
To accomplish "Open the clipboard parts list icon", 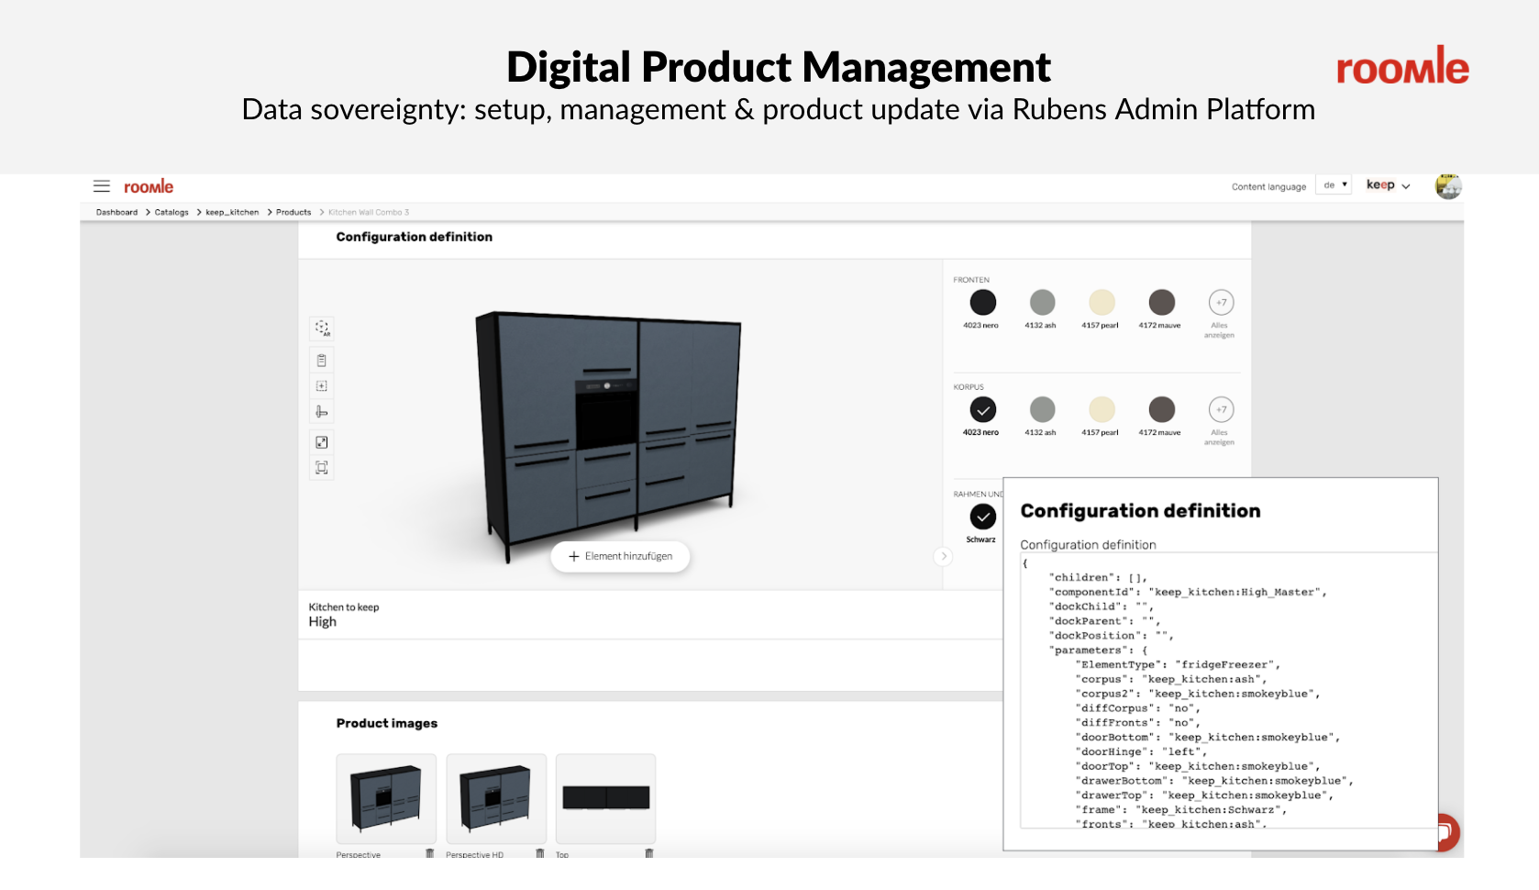I will [x=322, y=361].
